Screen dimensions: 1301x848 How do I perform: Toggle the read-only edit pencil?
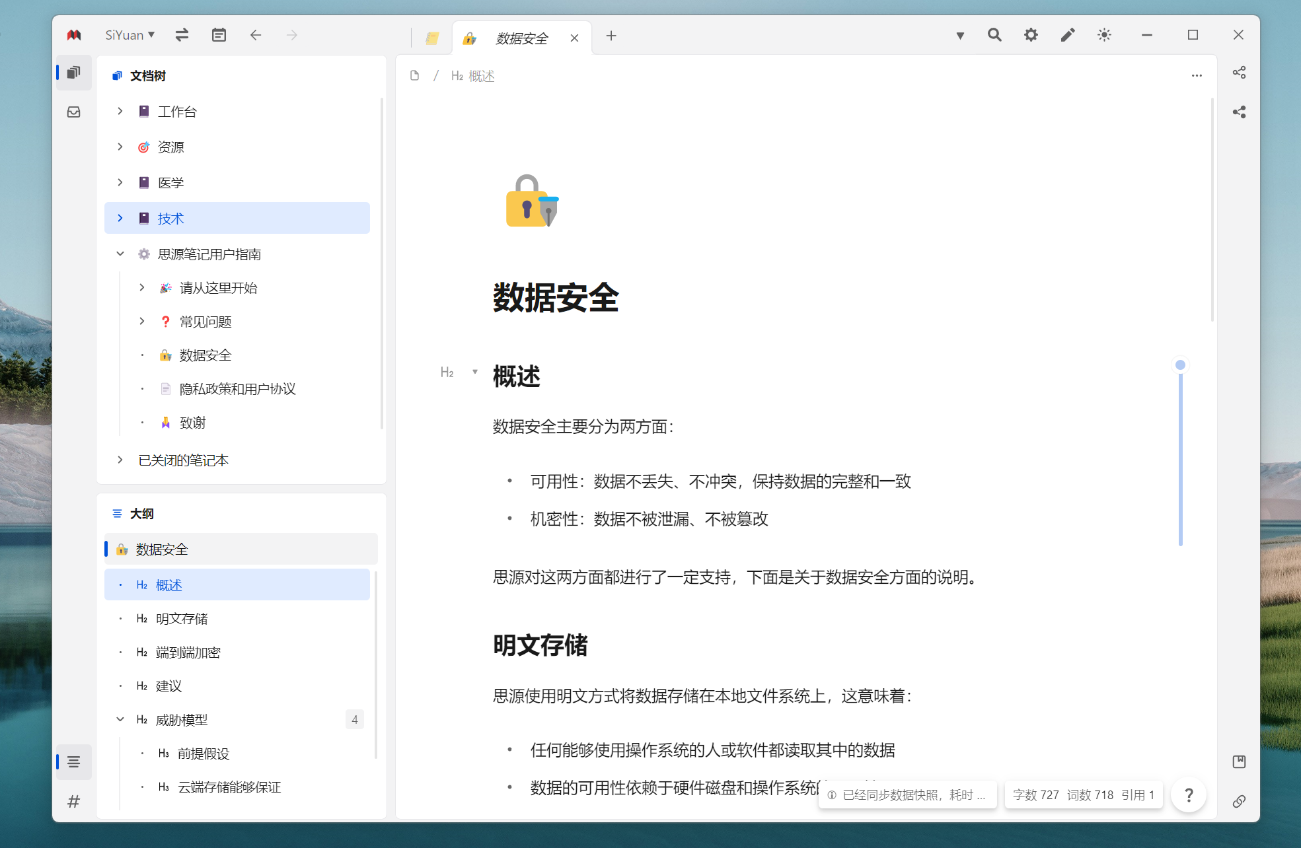[1068, 35]
